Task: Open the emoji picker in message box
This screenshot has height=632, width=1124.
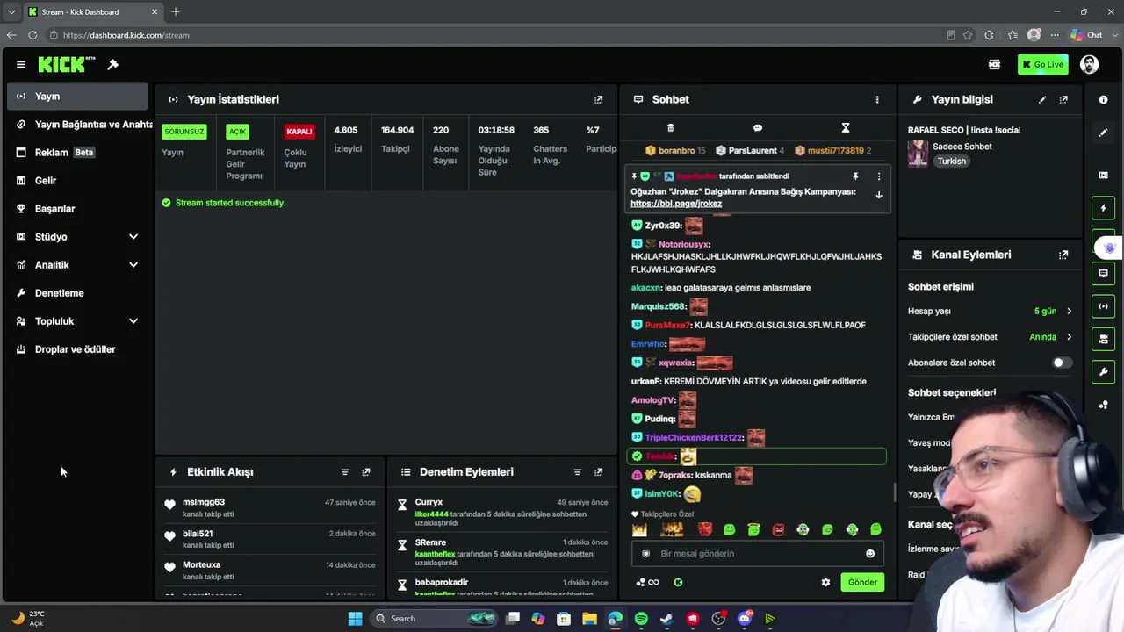Action: tap(870, 554)
